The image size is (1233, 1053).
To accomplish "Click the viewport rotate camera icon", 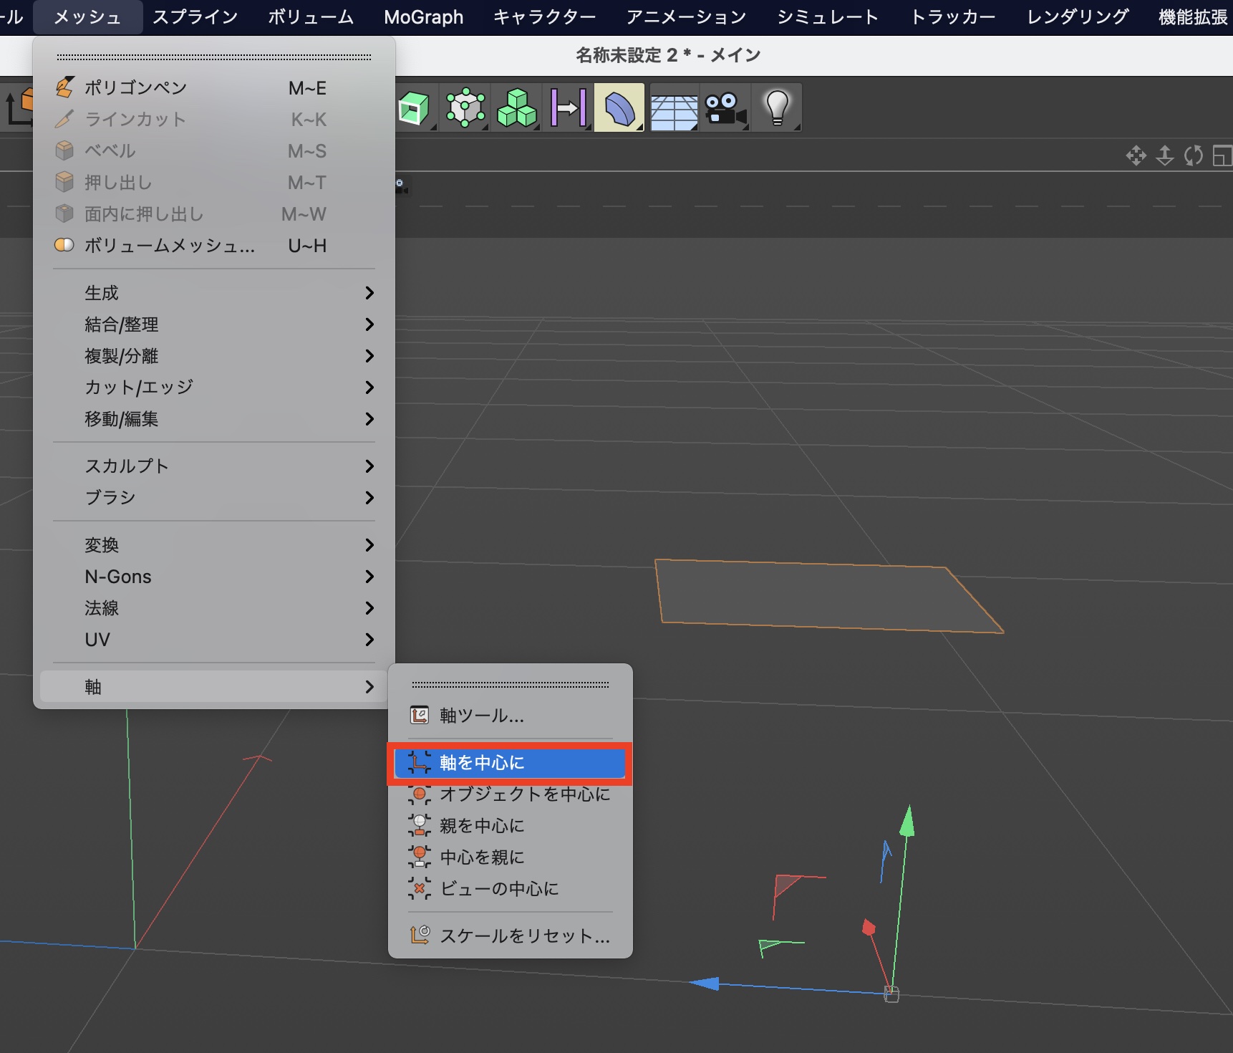I will click(1193, 155).
